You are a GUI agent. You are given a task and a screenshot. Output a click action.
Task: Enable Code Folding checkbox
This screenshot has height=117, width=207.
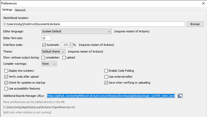pyautogui.click(x=106, y=71)
